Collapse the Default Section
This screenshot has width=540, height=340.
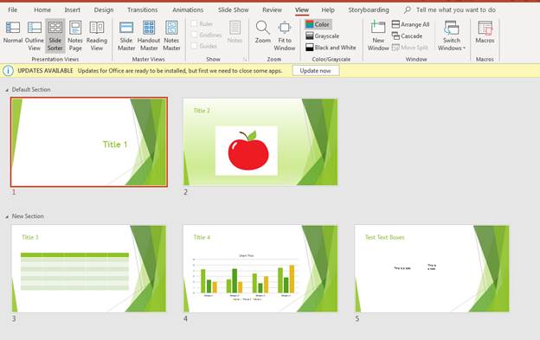[x=7, y=90]
